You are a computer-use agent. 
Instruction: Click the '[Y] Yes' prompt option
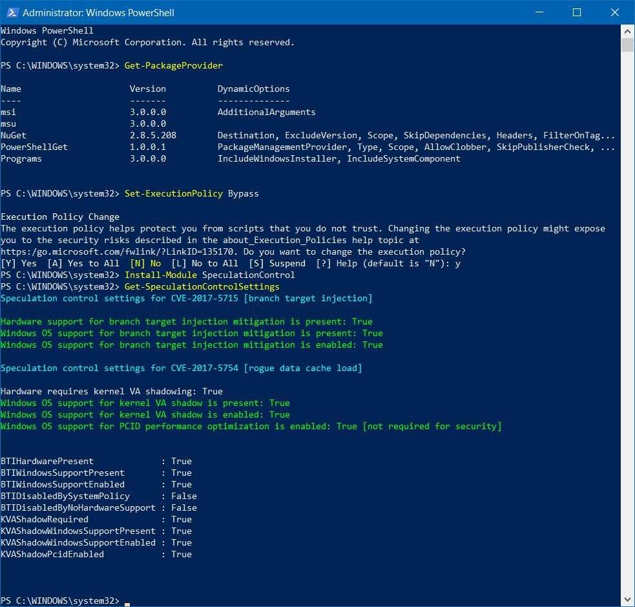[19, 263]
